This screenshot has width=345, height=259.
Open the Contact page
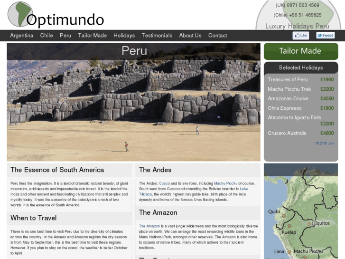pyautogui.click(x=218, y=36)
